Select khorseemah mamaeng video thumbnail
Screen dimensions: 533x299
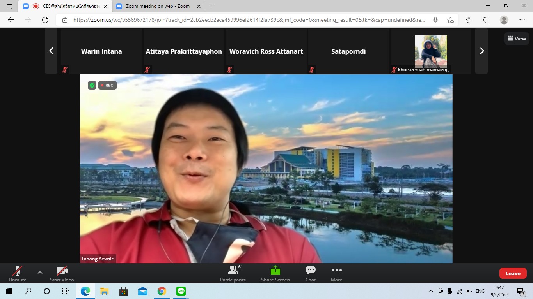(x=430, y=51)
